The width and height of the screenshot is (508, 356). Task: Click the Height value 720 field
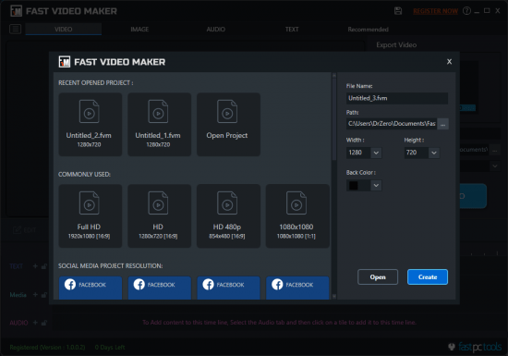(x=416, y=153)
